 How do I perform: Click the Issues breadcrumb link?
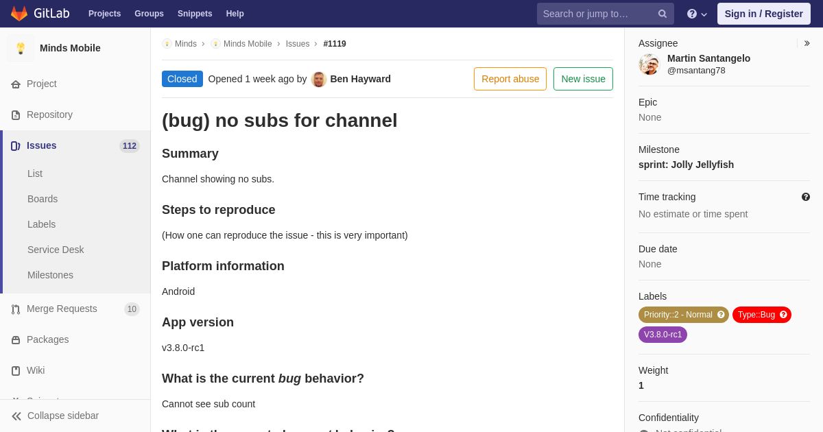coord(298,44)
